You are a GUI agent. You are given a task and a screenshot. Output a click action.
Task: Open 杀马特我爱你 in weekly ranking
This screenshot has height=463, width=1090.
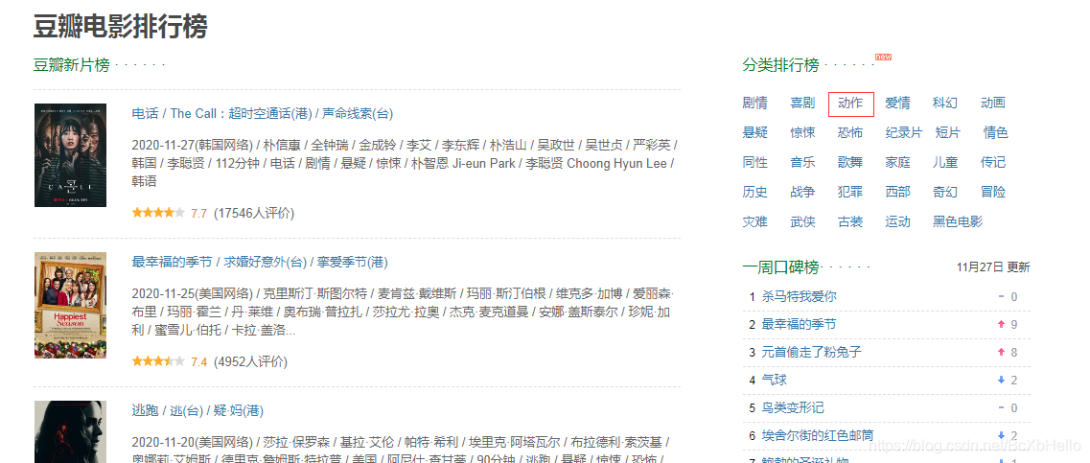[799, 296]
